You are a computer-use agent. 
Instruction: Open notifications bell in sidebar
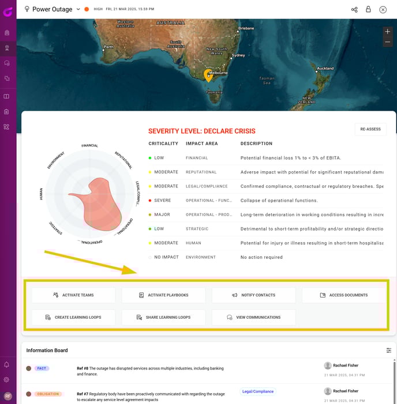coord(6,365)
